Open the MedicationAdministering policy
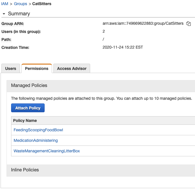The height and width of the screenshot is (189, 195). pos(36,140)
